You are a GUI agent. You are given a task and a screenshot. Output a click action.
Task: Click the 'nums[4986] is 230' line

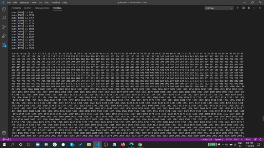(x=22, y=12)
